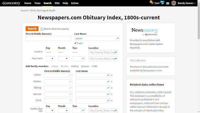Click Mother first name filter icon
This screenshot has width=200, height=113.
70,82
